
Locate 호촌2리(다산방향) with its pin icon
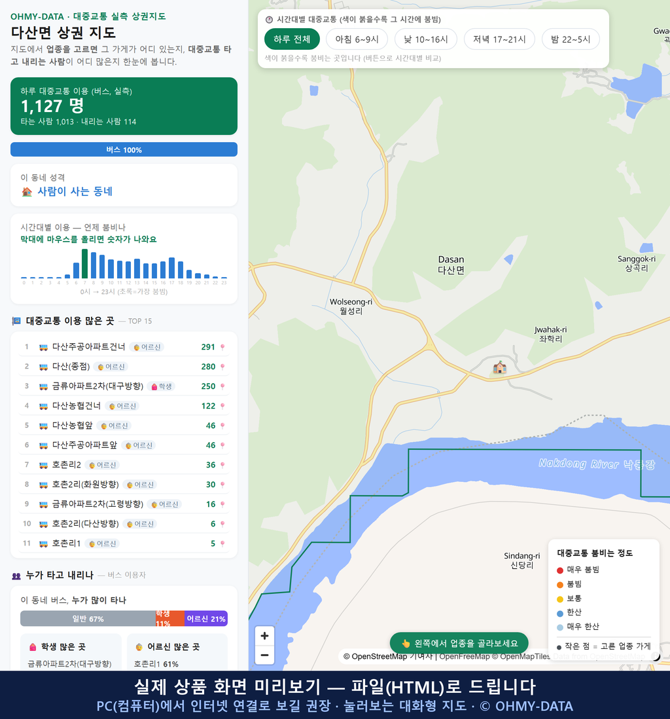click(x=222, y=524)
